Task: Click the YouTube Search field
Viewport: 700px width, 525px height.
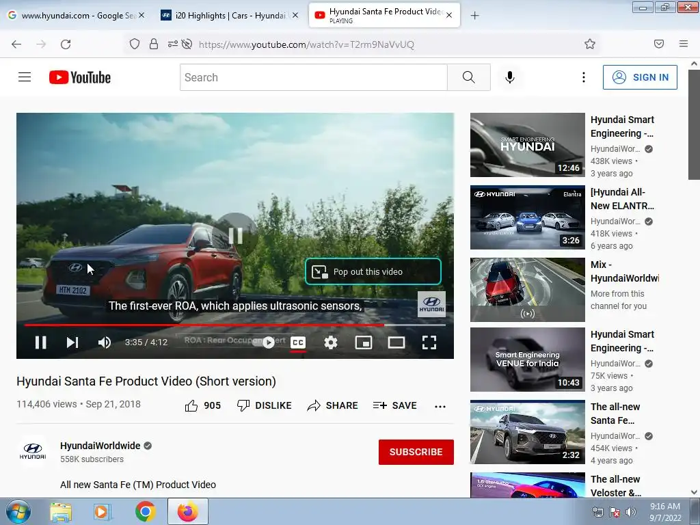Action: click(x=313, y=77)
